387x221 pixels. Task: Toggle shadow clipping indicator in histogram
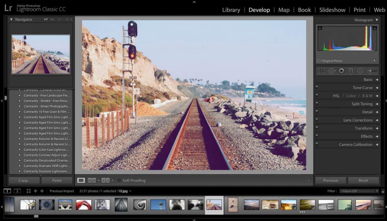320,28
